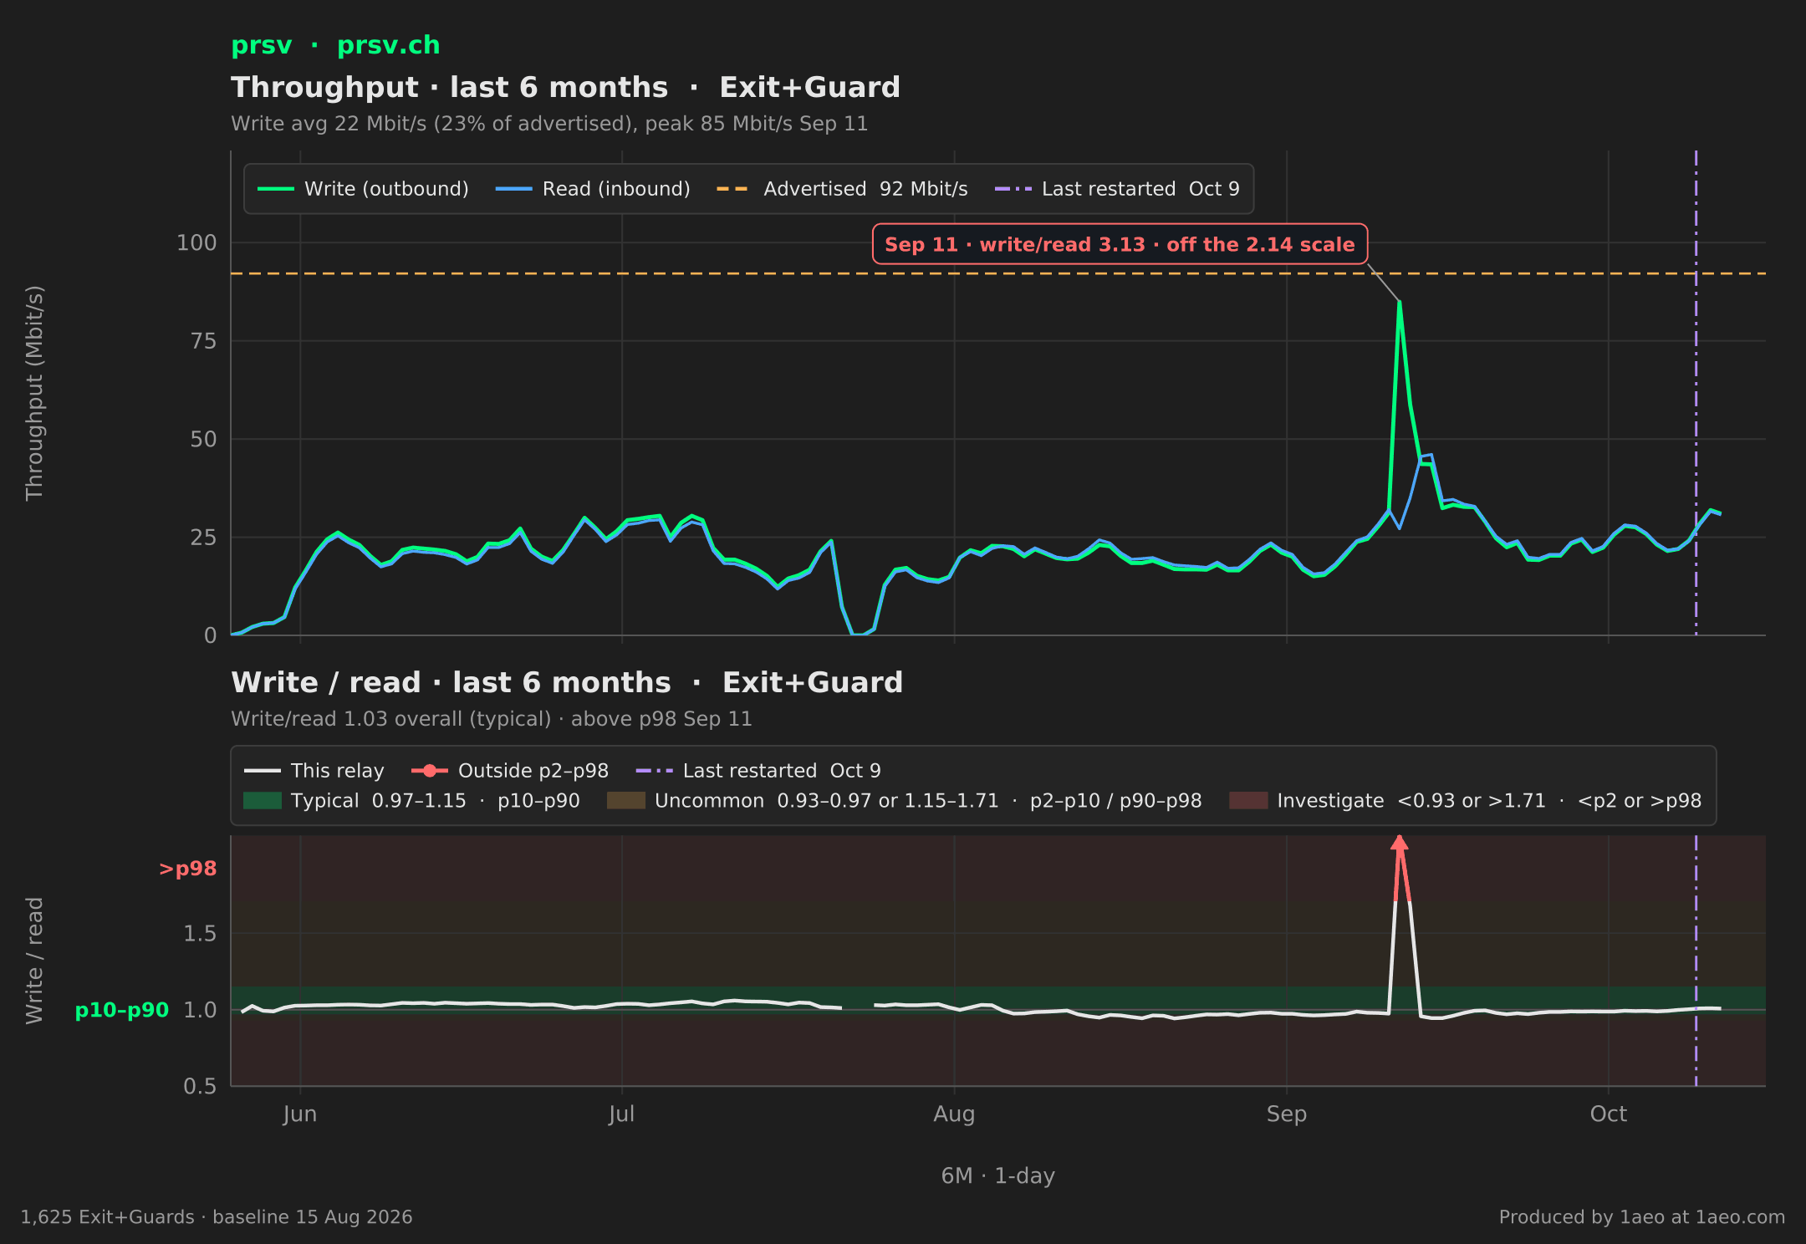The height and width of the screenshot is (1244, 1806).
Task: Click the Typical green color swatch
Action: pyautogui.click(x=263, y=801)
